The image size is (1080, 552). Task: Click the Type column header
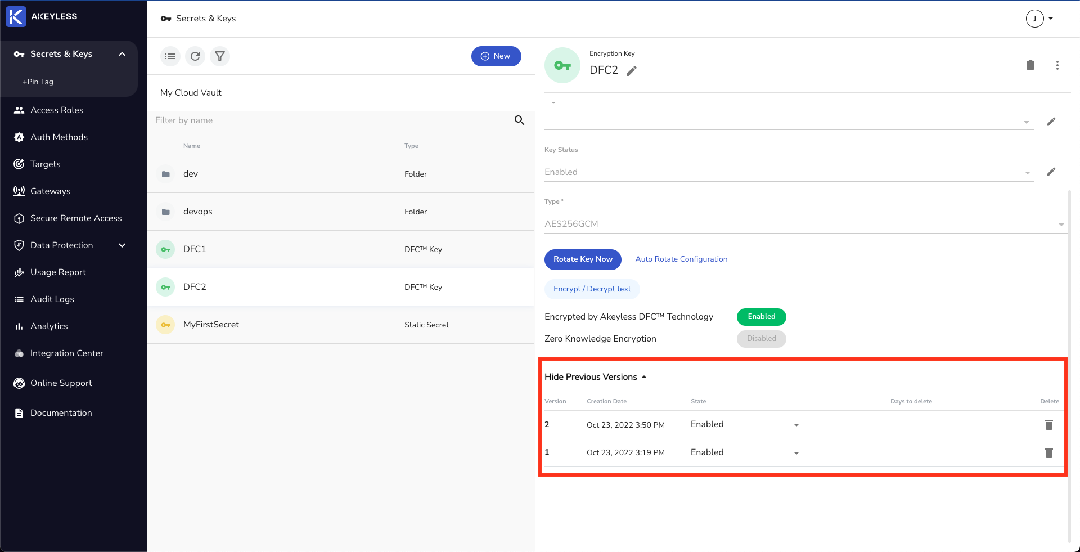click(x=411, y=146)
